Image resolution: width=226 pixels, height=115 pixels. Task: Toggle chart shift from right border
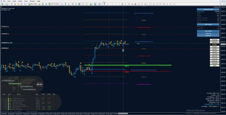[87, 4]
